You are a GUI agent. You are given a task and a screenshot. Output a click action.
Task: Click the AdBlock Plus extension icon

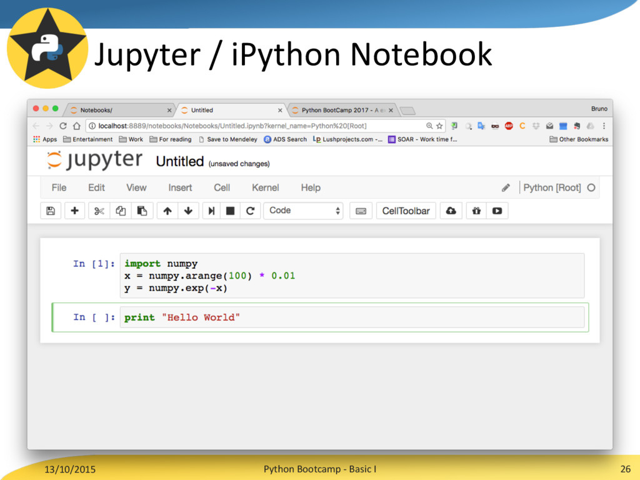pos(509,126)
